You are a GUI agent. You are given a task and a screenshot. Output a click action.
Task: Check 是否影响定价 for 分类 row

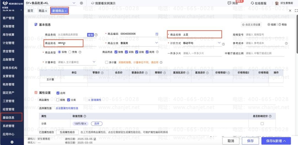point(262,124)
